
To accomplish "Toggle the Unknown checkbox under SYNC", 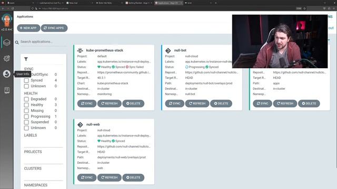I will click(26, 86).
